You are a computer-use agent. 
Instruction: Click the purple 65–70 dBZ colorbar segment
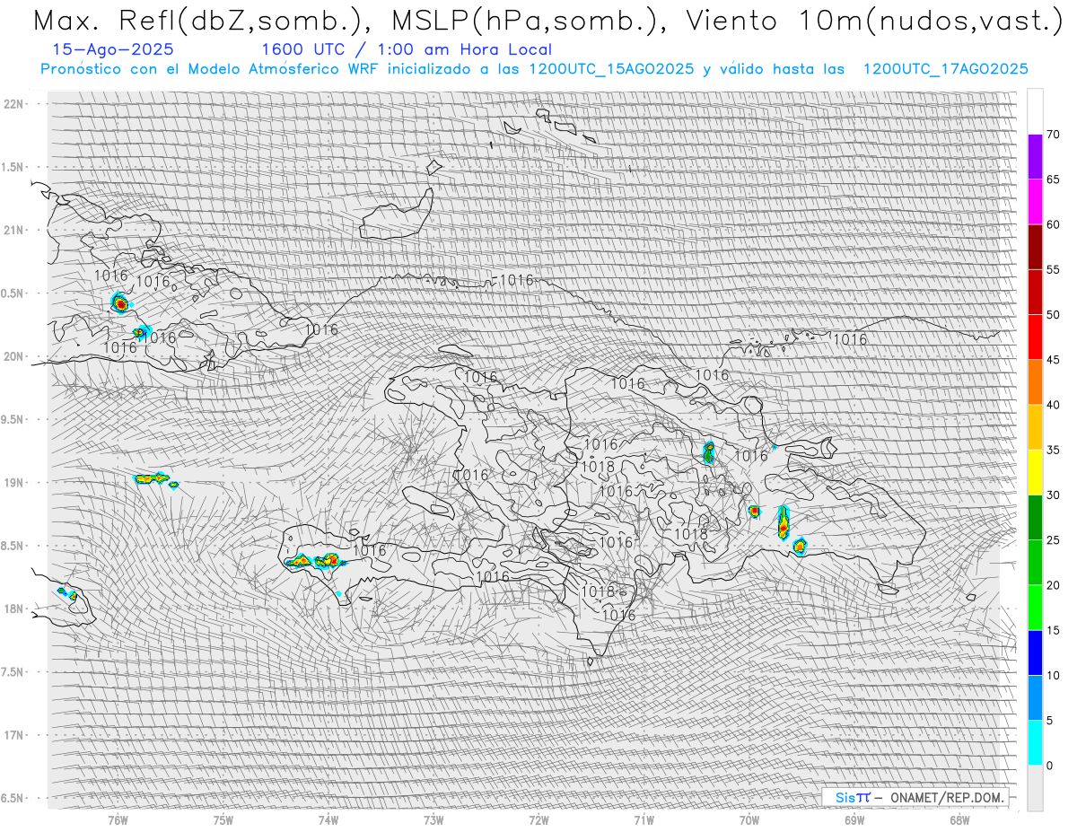click(x=1035, y=157)
